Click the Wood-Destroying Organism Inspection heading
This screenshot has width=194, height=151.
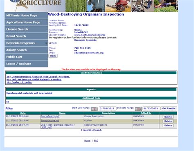(86, 14)
